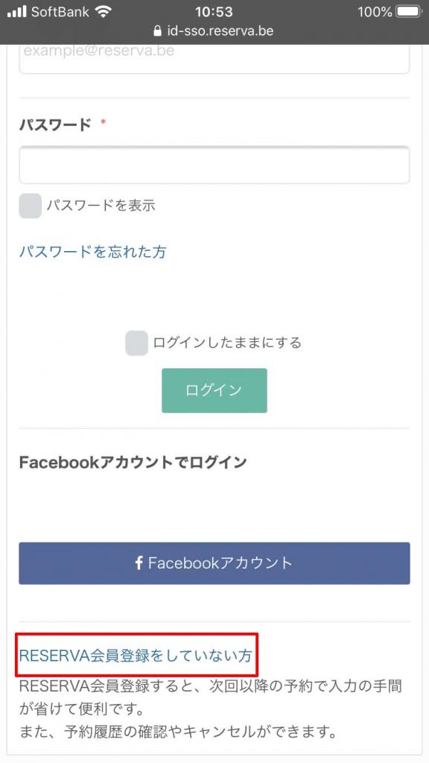
Task: Tap the Wi-Fi status icon
Action: (x=104, y=12)
